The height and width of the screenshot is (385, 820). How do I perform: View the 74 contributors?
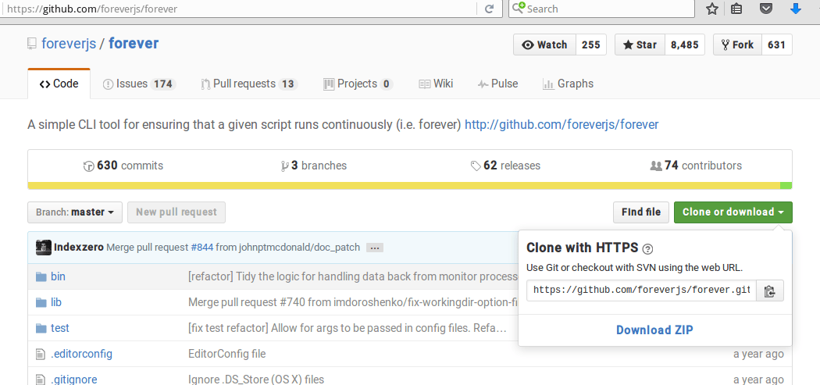click(696, 166)
